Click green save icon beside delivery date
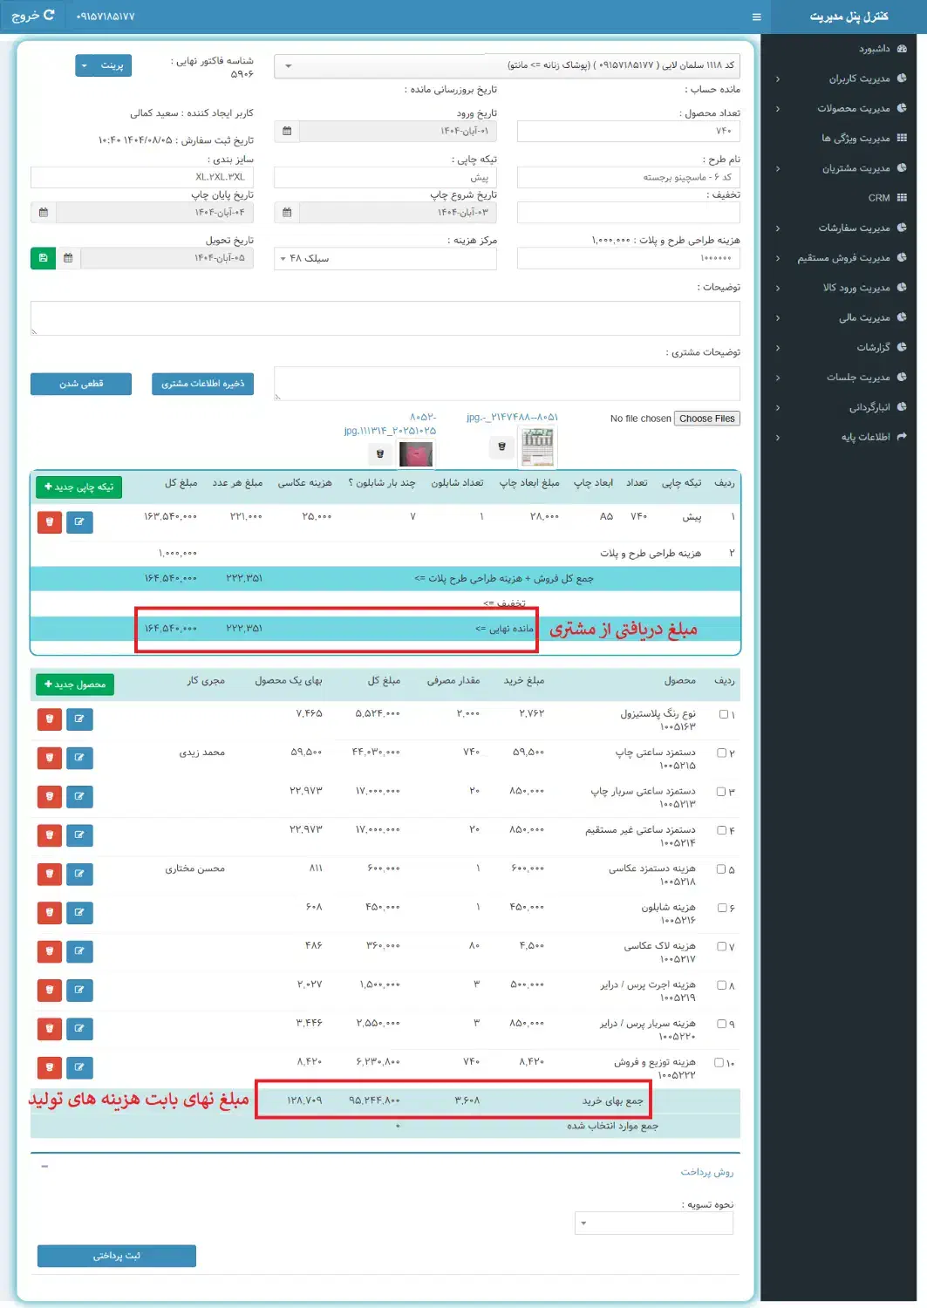 (43, 258)
